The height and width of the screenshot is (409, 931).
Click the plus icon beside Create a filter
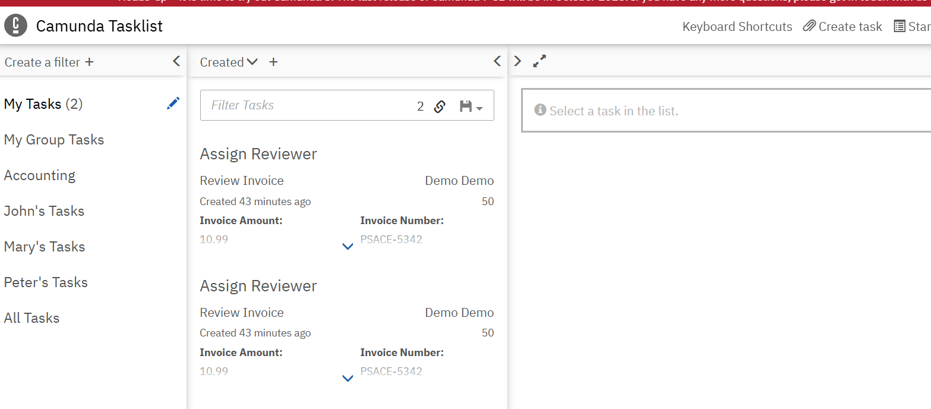click(x=89, y=62)
